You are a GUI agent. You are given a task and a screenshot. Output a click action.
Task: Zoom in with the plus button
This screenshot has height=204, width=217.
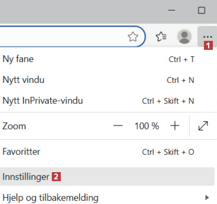(x=175, y=126)
